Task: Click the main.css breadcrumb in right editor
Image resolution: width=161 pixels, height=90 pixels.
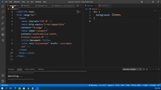Action: [x=95, y=9]
